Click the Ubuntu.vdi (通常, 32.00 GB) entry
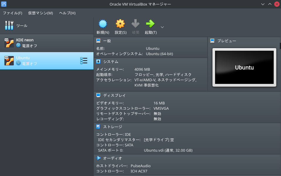This screenshot has height=176, width=281. [x=168, y=150]
